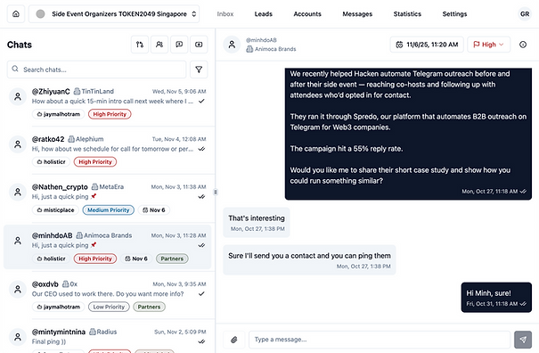
Task: Click the High Priority tag on @ZhiyuanC chat
Action: [110, 114]
